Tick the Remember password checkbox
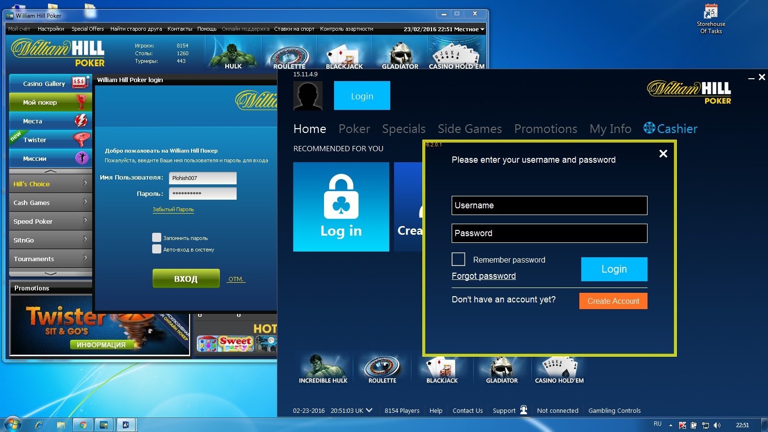 [x=458, y=259]
